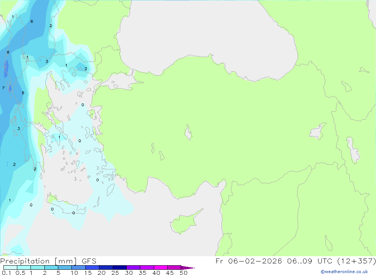Select the 20–25 mm legend color swatch
The width and height of the screenshot is (376, 275).
click(x=106, y=267)
